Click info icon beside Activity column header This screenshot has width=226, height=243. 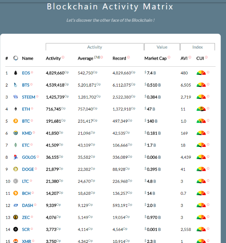pos(63,57)
